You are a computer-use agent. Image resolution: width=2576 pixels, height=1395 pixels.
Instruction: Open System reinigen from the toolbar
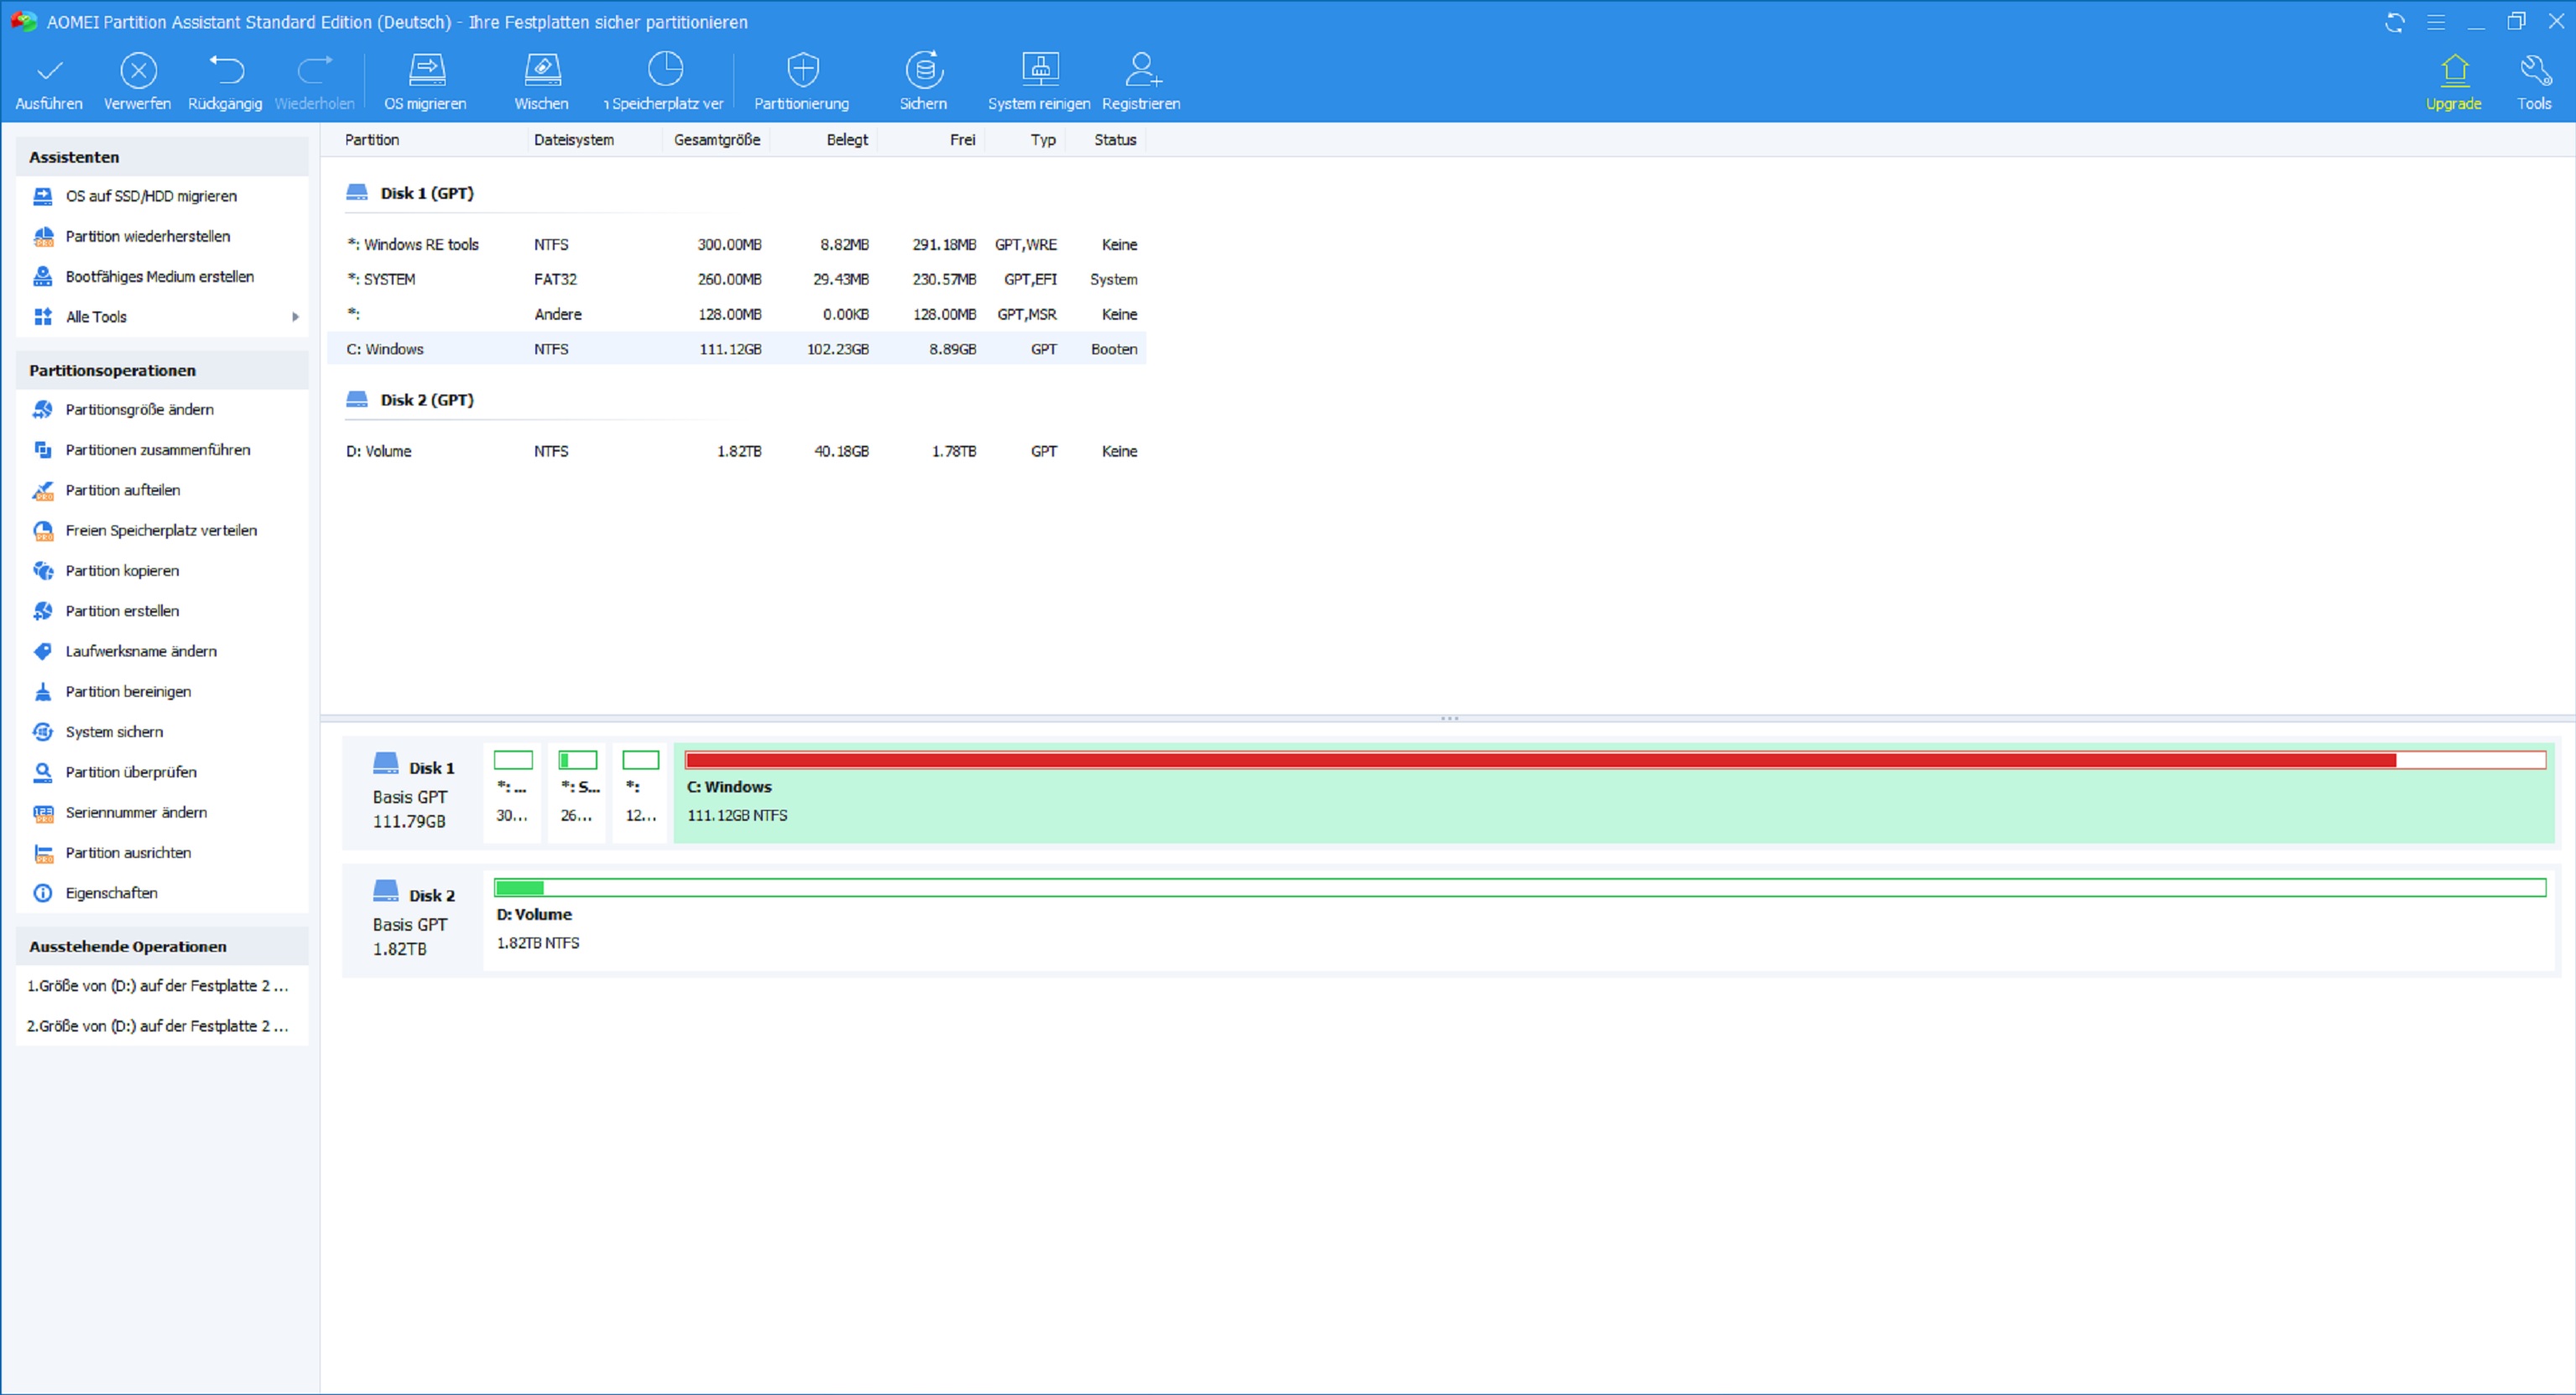(1039, 70)
